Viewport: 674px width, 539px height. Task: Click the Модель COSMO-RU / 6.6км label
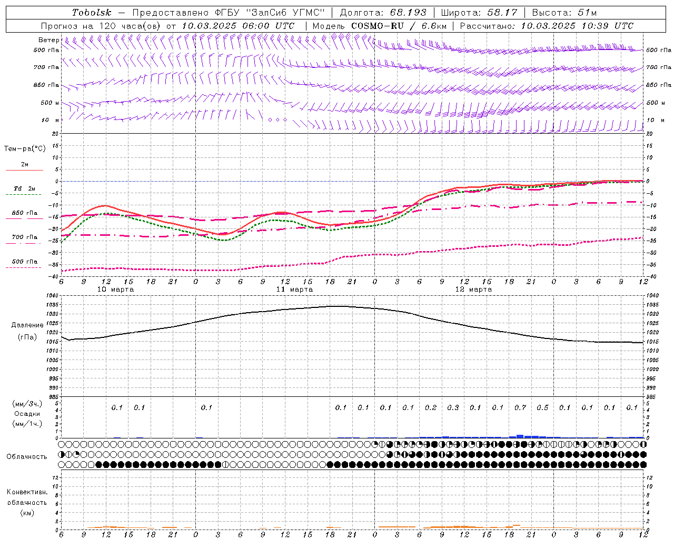click(380, 26)
